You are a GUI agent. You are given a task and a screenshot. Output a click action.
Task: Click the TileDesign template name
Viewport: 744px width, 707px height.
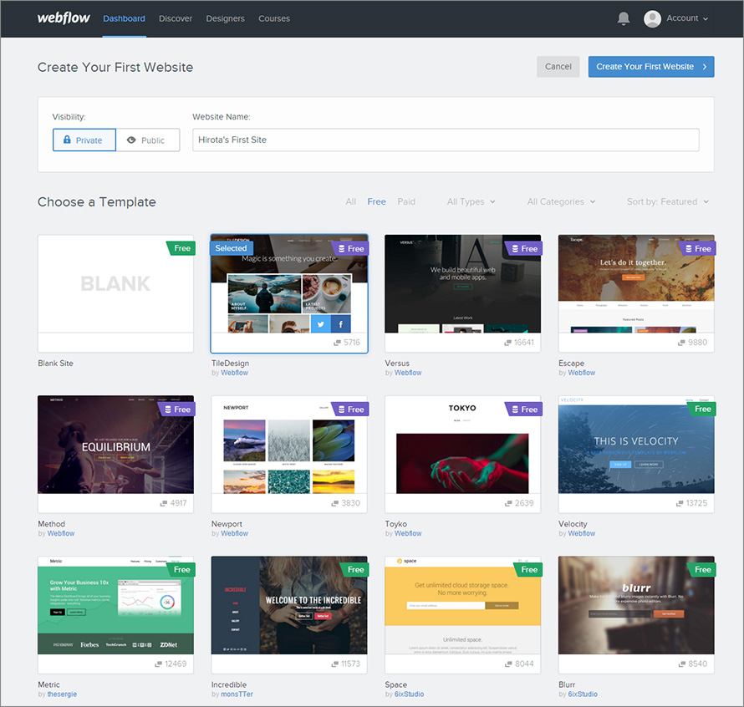(x=230, y=364)
